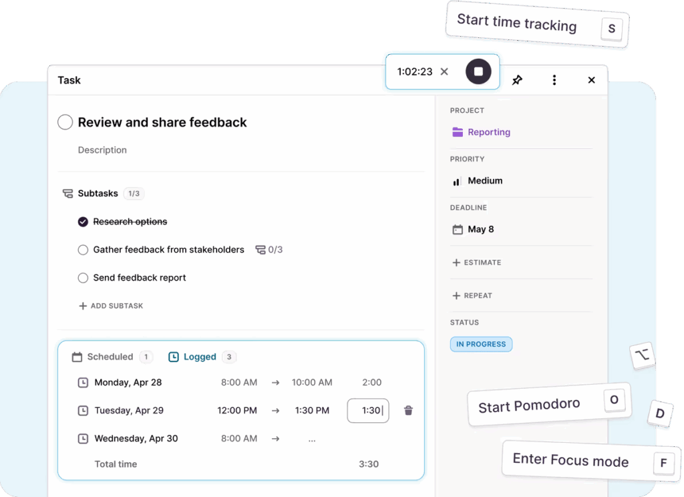Open the three-dot more options menu
Image resolution: width=684 pixels, height=497 pixels.
(x=554, y=80)
